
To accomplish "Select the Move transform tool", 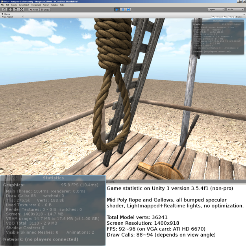I will tap(10, 9).
